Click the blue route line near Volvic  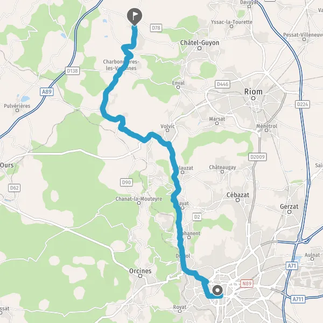[157, 137]
